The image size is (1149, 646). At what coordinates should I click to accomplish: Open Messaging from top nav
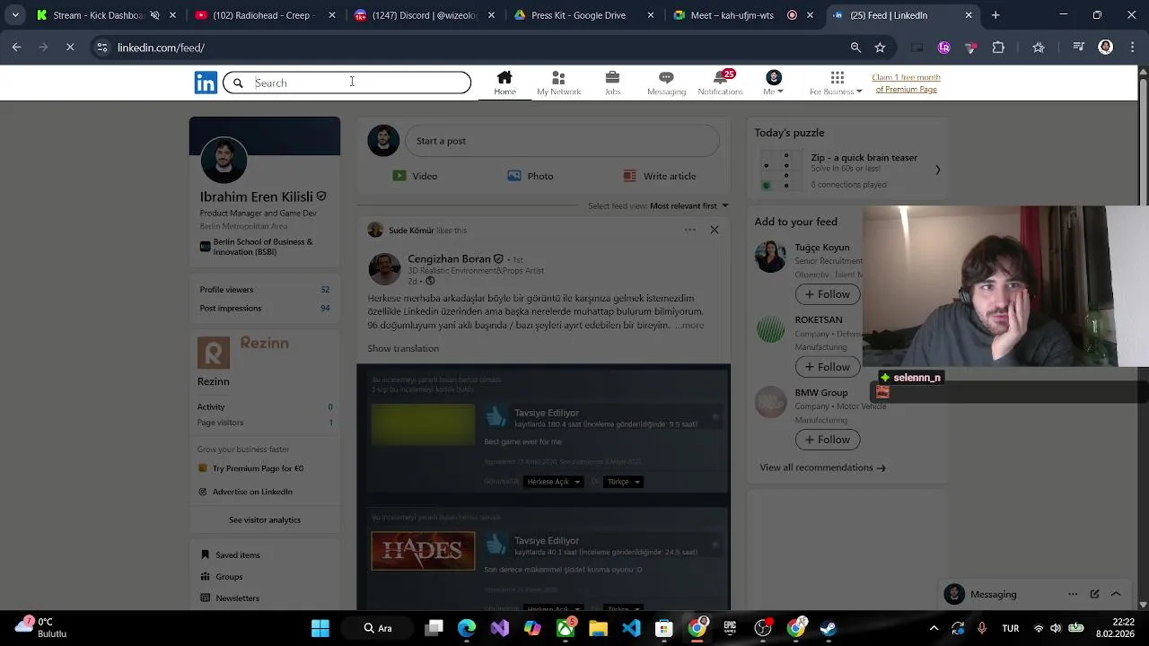click(666, 83)
